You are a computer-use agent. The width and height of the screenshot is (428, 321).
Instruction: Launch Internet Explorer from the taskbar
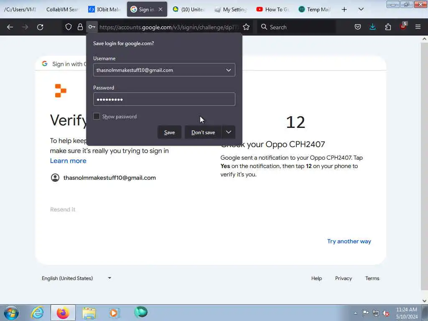pyautogui.click(x=37, y=313)
